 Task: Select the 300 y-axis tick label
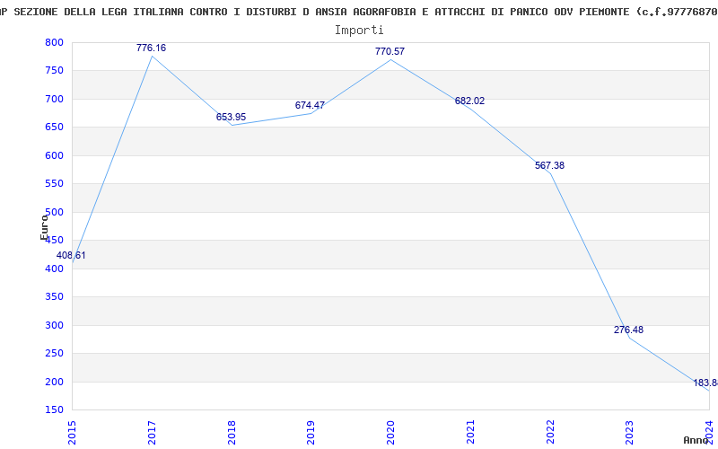pyautogui.click(x=54, y=325)
